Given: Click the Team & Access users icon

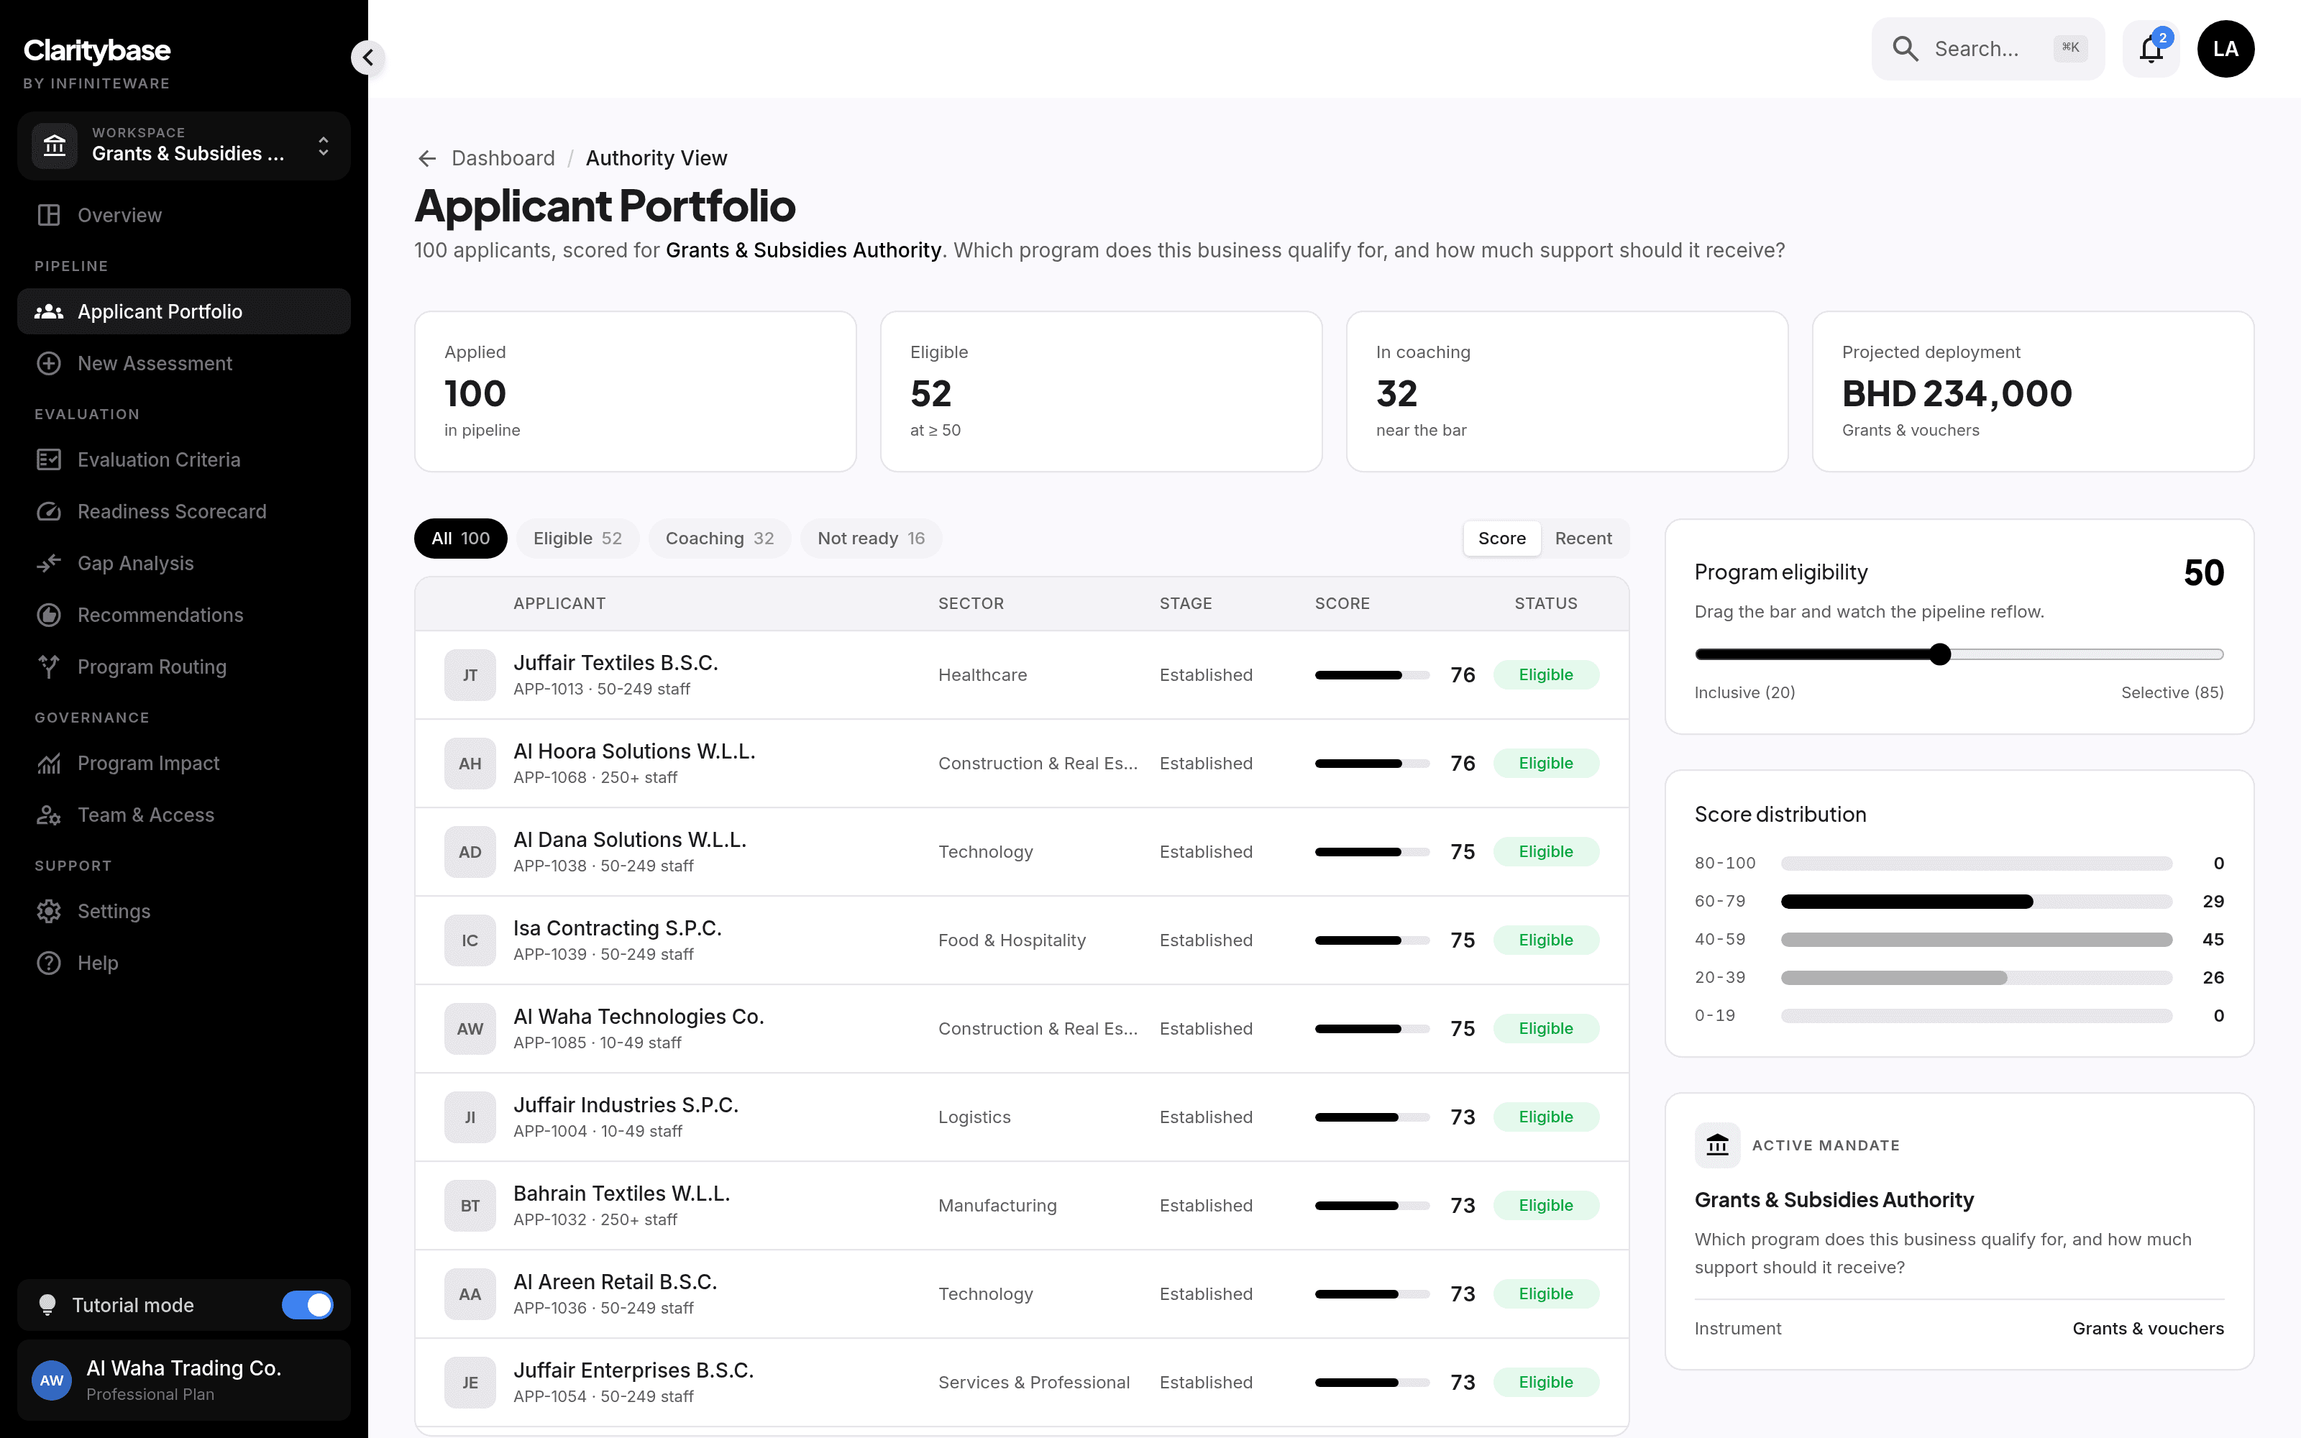Looking at the screenshot, I should pyautogui.click(x=48, y=815).
